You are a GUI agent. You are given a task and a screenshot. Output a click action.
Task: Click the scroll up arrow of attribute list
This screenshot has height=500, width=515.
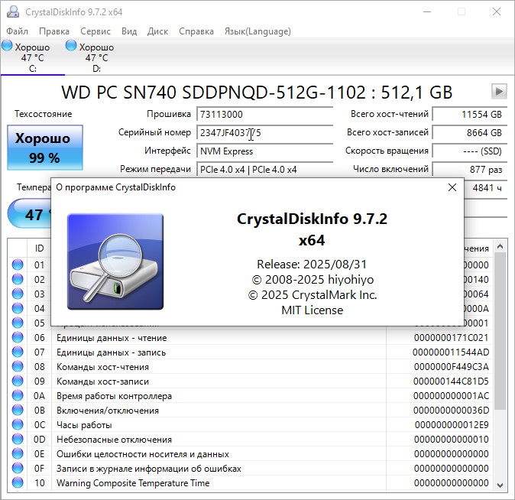coord(500,246)
